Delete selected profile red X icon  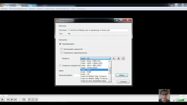pos(119,58)
